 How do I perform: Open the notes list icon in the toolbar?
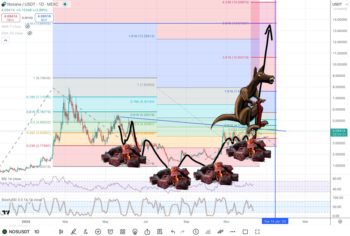pos(160,232)
